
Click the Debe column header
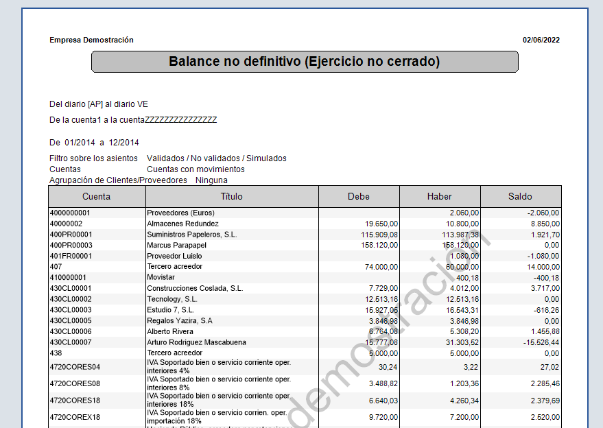(x=359, y=196)
